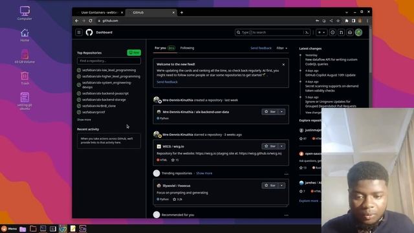The image size is (414, 233).
Task: Open the GitHub command palette icon
Action: (x=307, y=32)
